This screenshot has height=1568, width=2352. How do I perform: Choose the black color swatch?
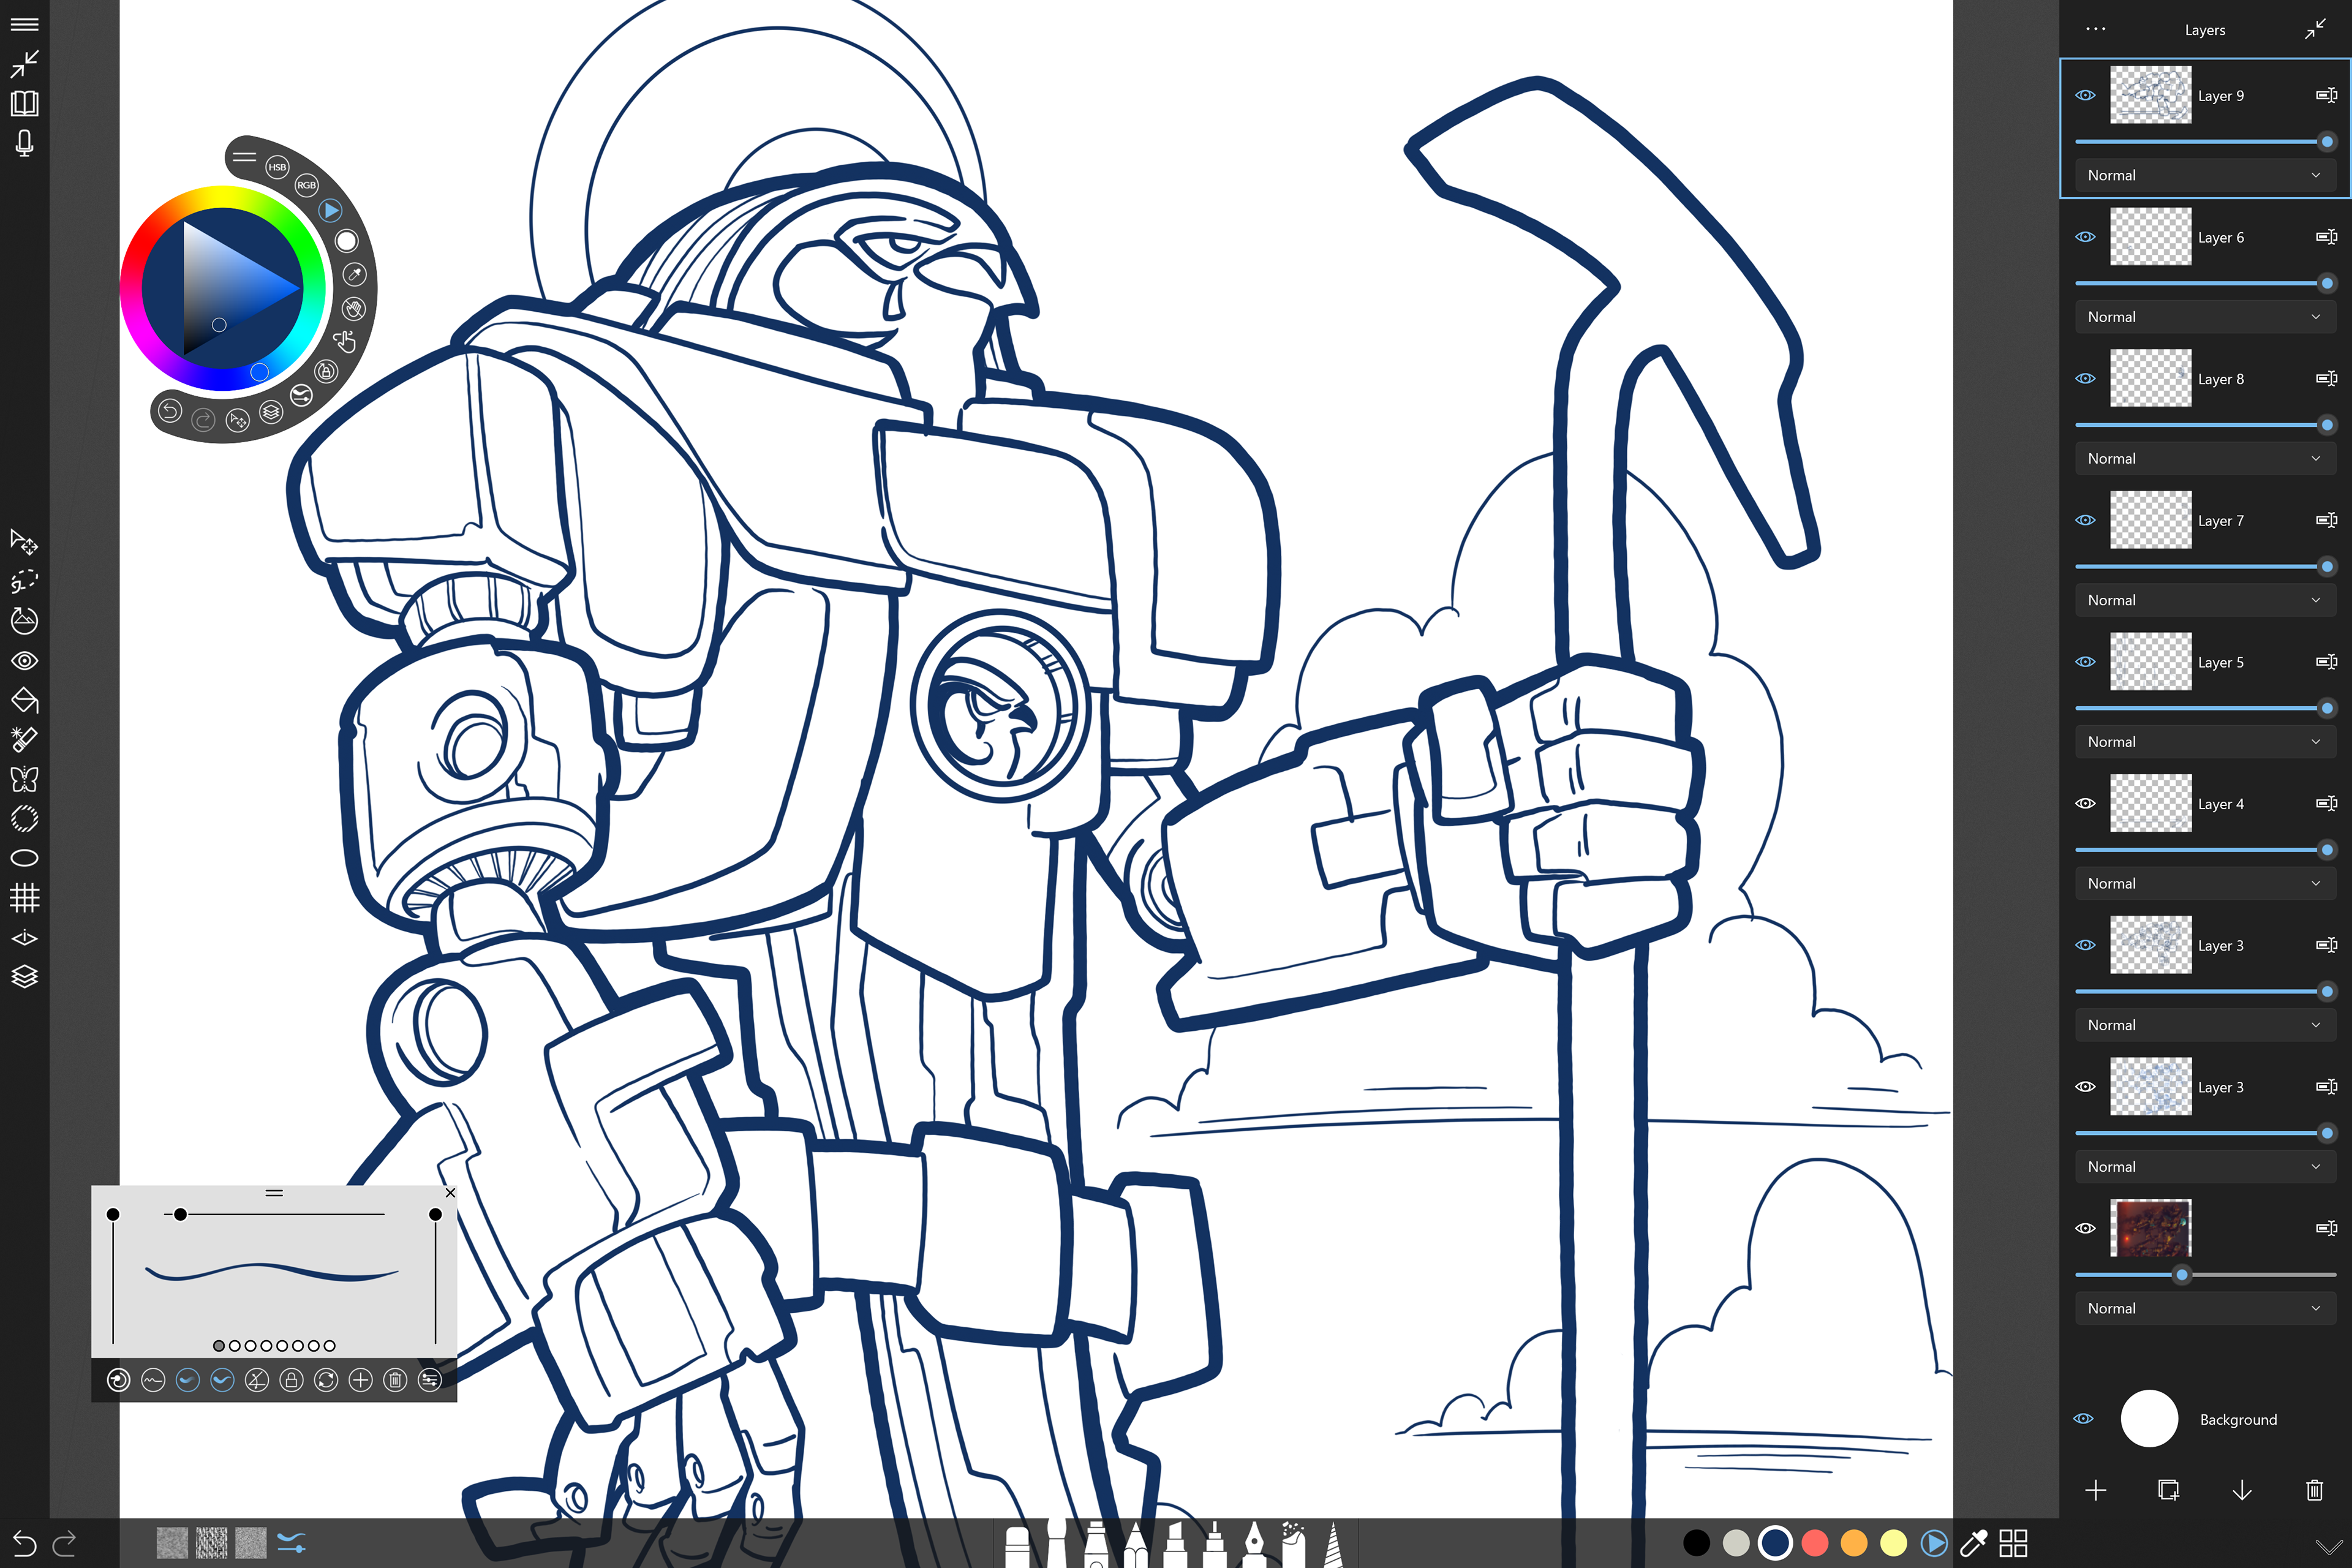click(x=1696, y=1543)
